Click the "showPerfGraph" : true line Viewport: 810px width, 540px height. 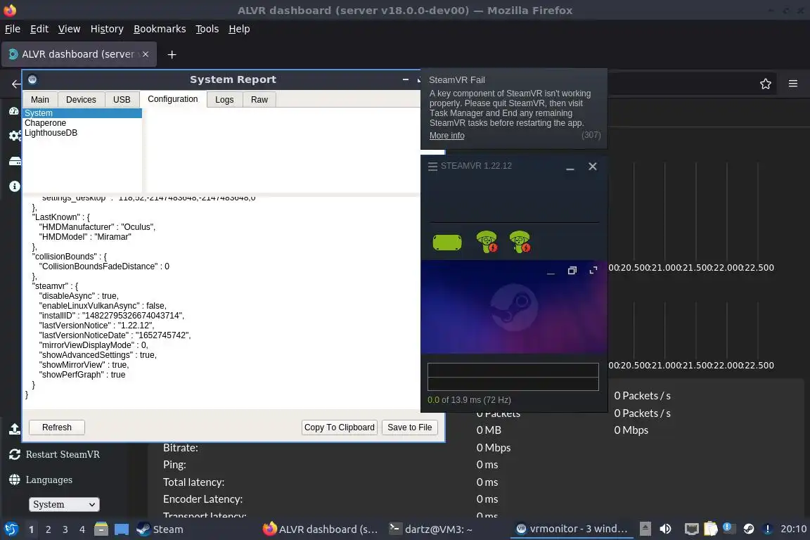[x=82, y=375]
